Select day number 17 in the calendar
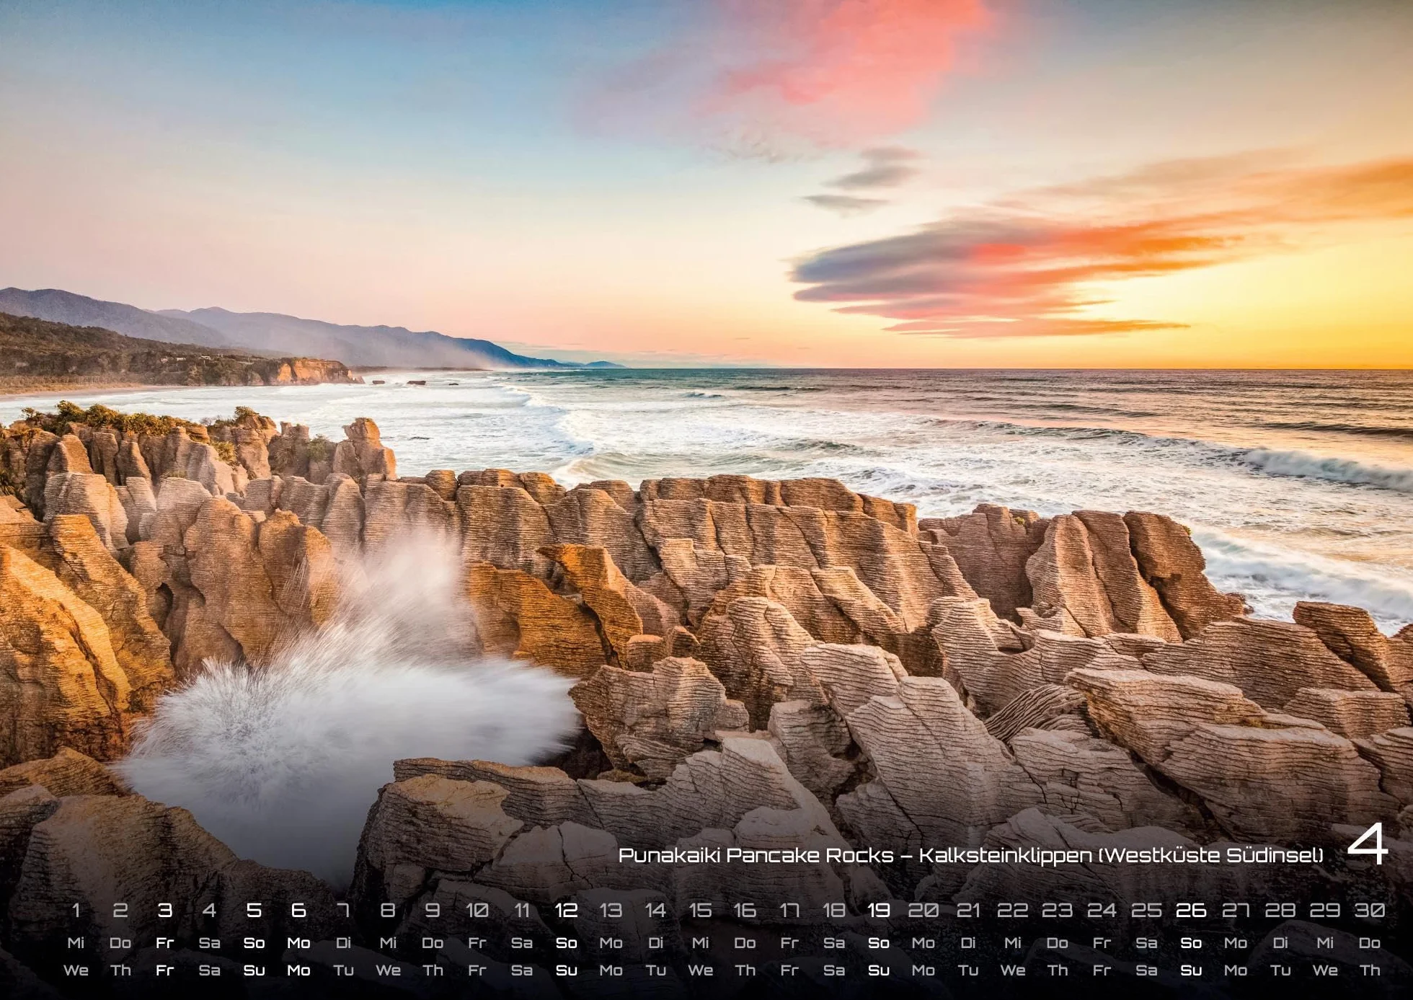This screenshot has width=1413, height=1000. tap(789, 911)
